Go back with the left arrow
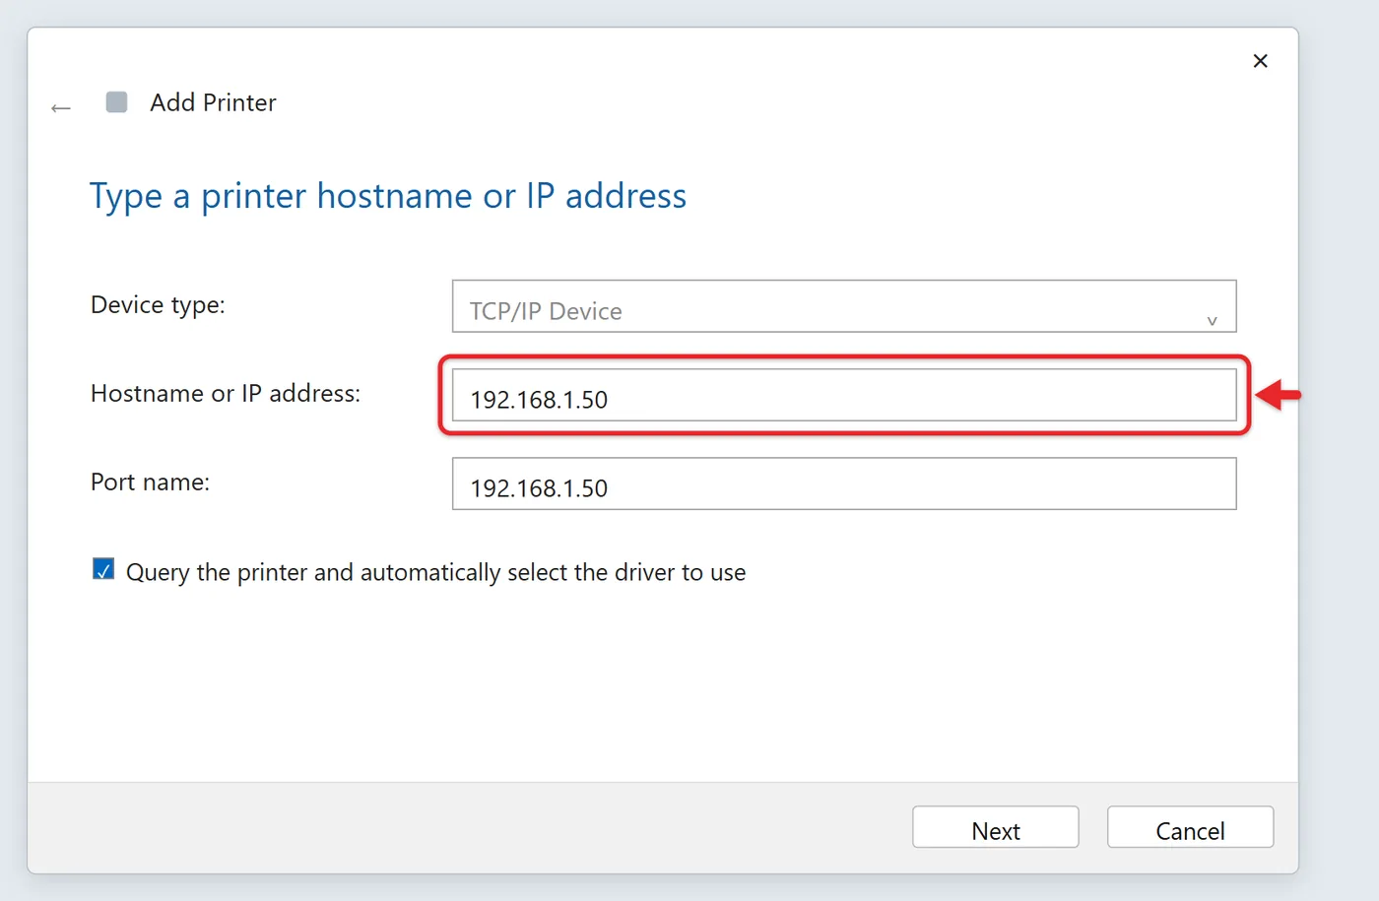 (x=61, y=107)
